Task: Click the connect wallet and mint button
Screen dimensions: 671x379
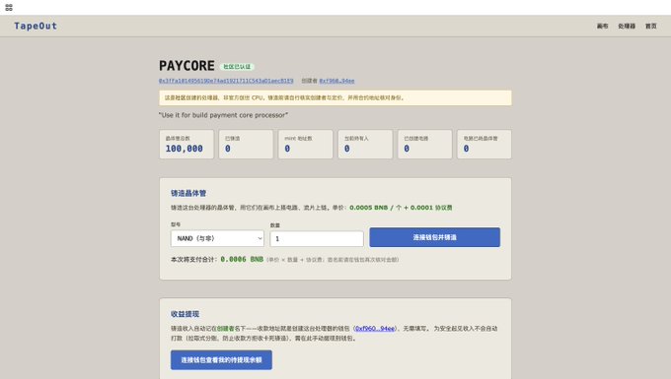Action: pos(435,237)
